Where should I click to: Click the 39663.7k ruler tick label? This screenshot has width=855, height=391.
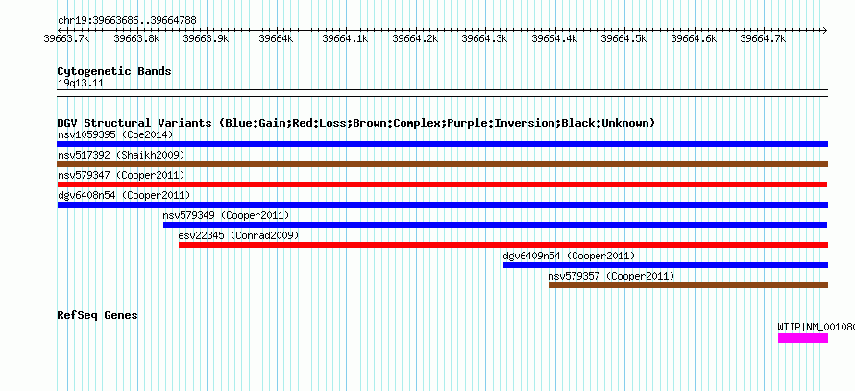pyautogui.click(x=67, y=38)
